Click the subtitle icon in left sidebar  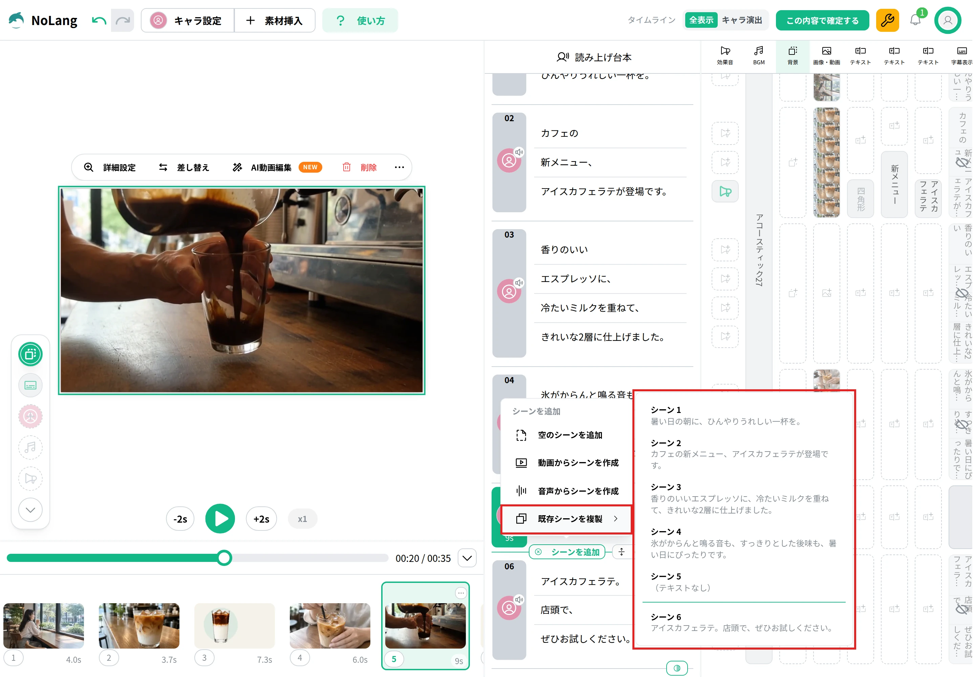tap(30, 385)
